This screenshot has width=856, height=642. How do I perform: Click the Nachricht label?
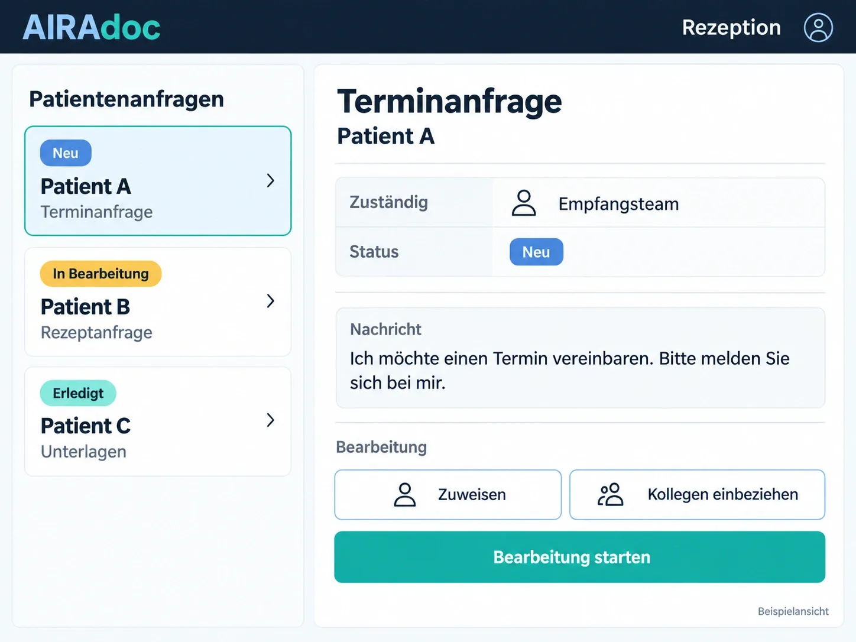[385, 329]
